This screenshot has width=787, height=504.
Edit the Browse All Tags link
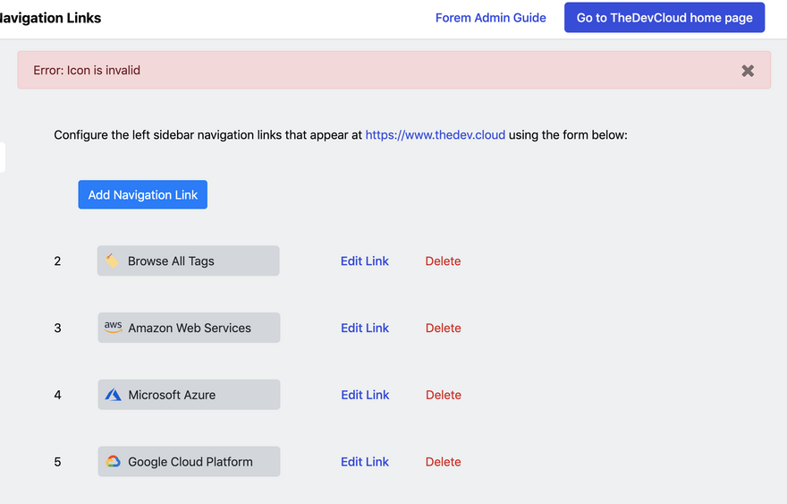[x=364, y=261]
